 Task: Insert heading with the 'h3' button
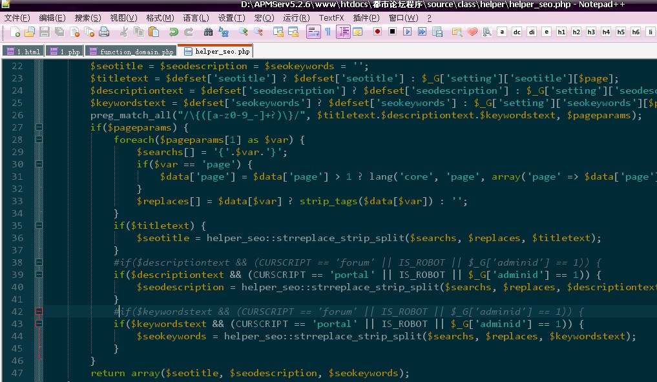click(x=591, y=32)
